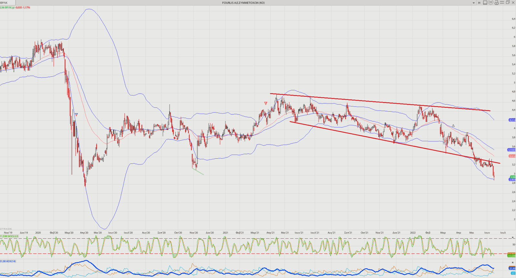Click the grey triangle marker near Μαρ 2022

[453, 125]
